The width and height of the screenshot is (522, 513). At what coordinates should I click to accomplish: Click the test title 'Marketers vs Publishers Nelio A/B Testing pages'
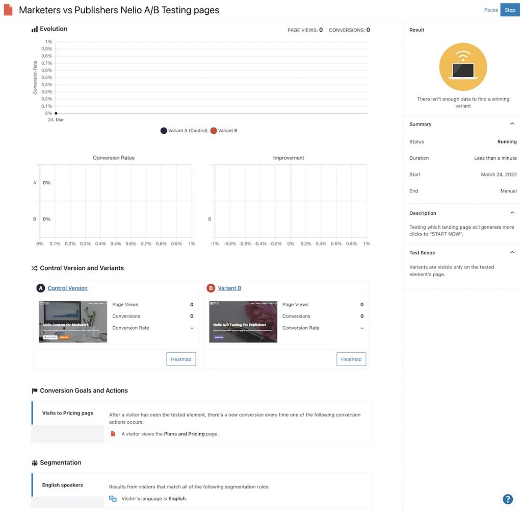119,10
